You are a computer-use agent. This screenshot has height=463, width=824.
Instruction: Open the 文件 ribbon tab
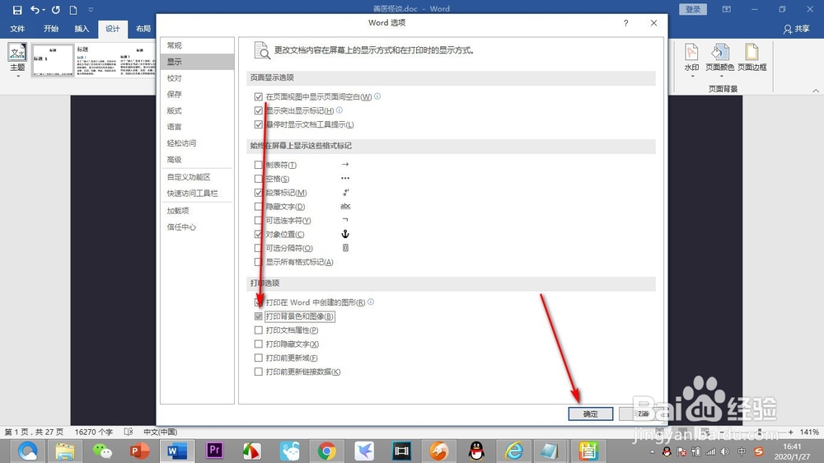tap(17, 29)
